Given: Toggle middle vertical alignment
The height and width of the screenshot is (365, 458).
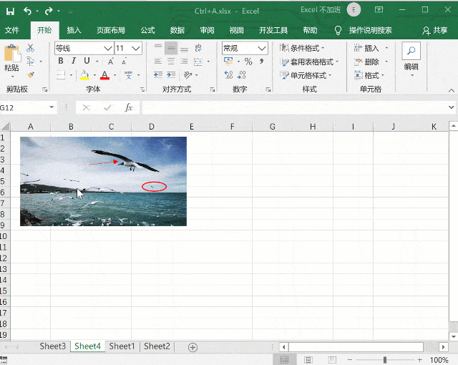Looking at the screenshot, I should 171,48.
